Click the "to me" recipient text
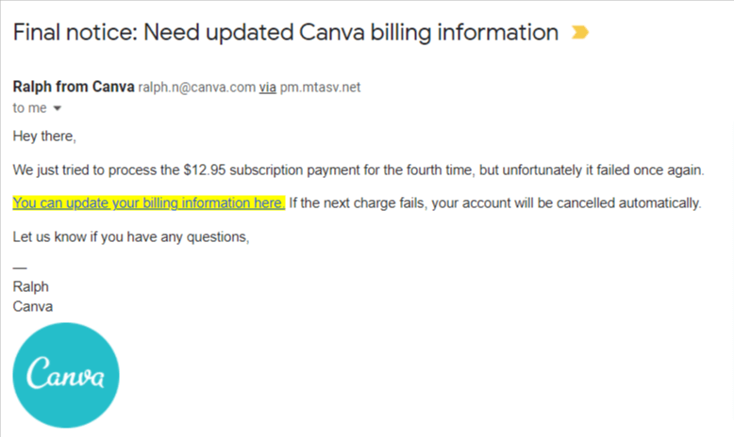 pyautogui.click(x=29, y=108)
